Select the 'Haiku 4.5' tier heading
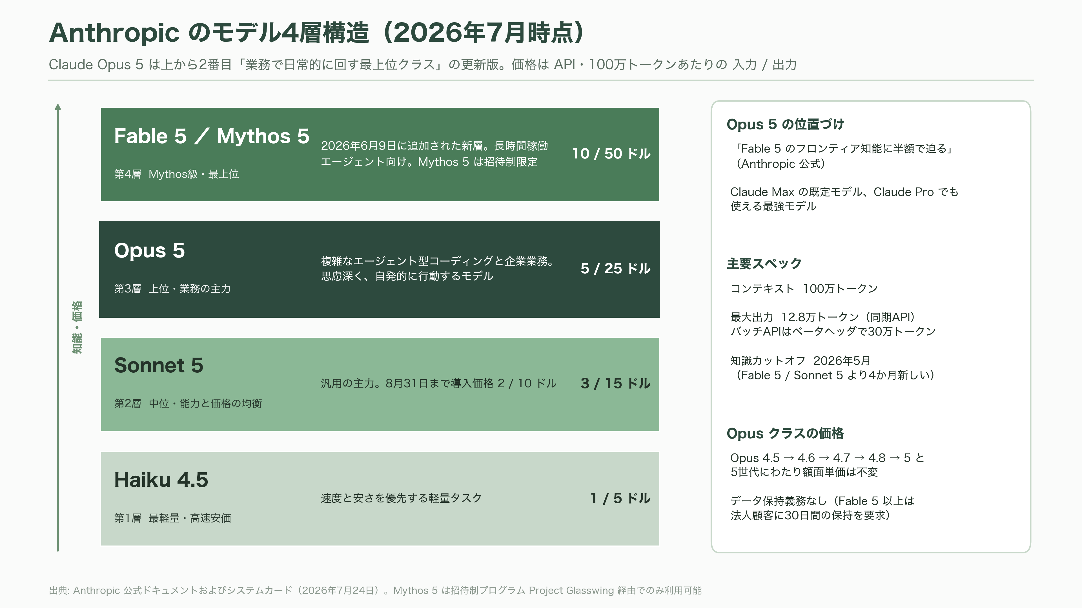The width and height of the screenshot is (1082, 608). coord(161,480)
